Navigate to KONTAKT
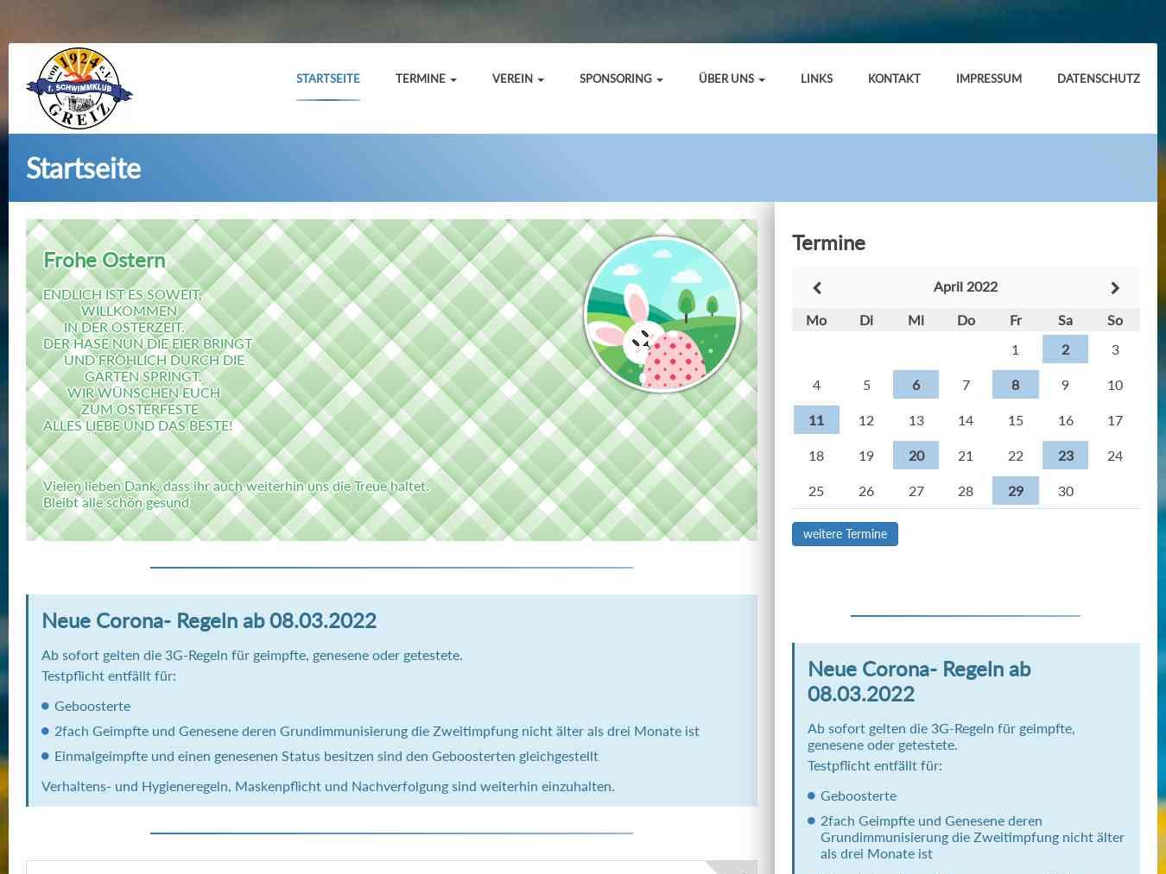 click(894, 79)
